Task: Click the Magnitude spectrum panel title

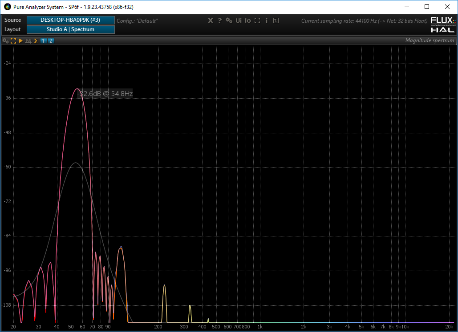Action: tap(430, 40)
